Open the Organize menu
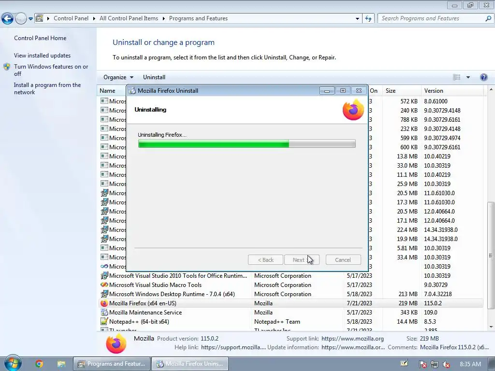The height and width of the screenshot is (371, 495). tap(118, 77)
